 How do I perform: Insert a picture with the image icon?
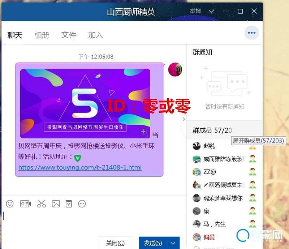click(x=56, y=204)
